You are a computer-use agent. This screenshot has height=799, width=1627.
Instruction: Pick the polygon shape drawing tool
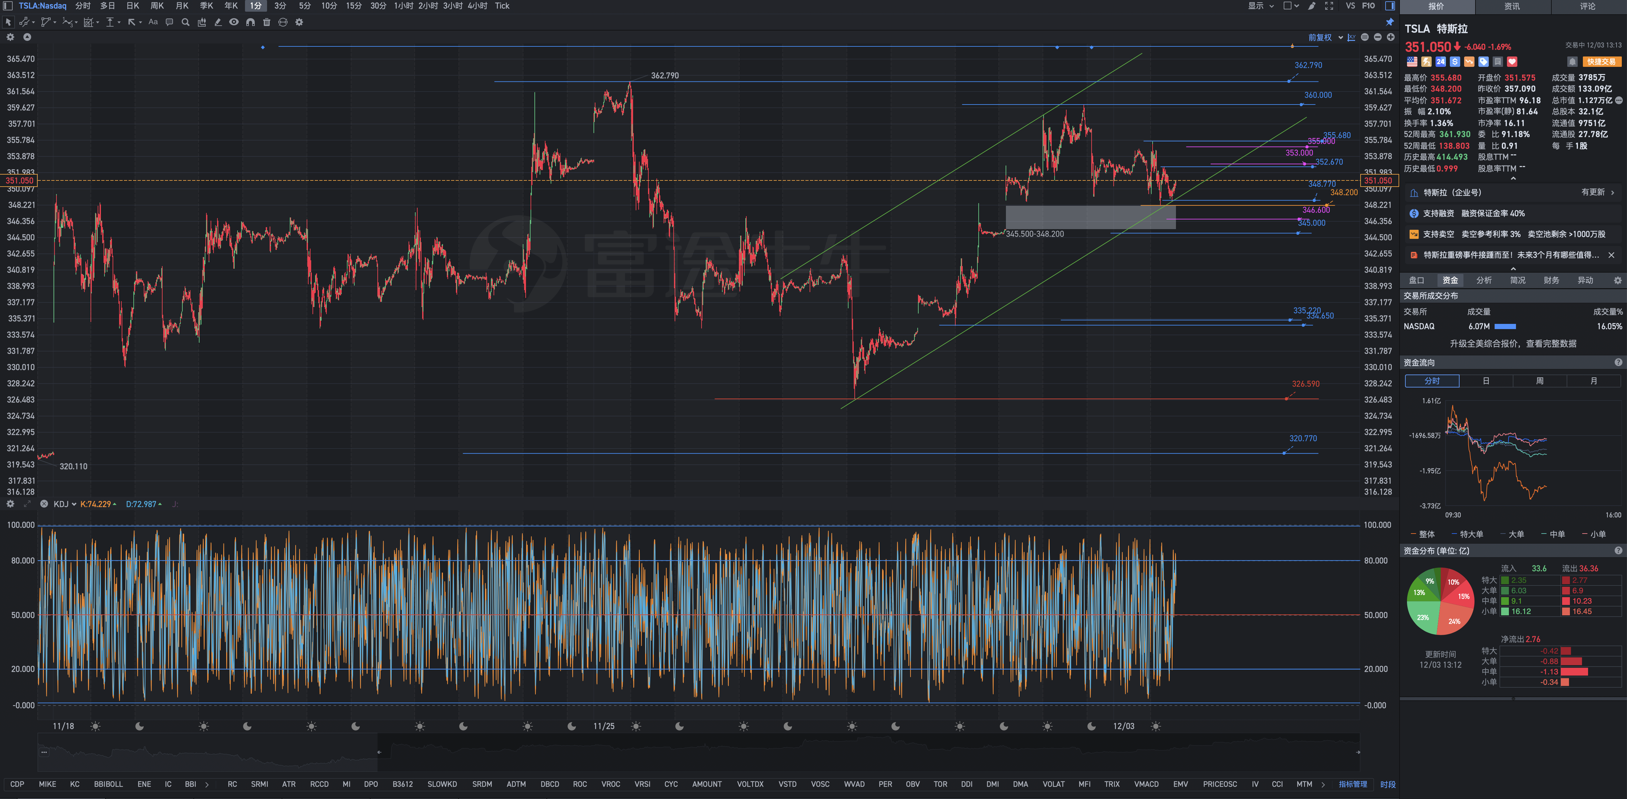pos(45,22)
